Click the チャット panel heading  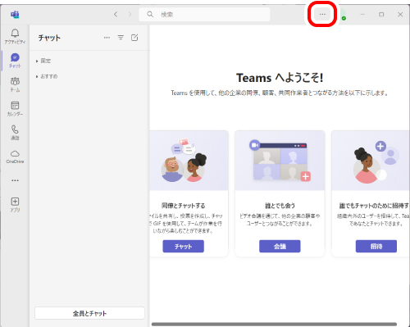point(49,38)
